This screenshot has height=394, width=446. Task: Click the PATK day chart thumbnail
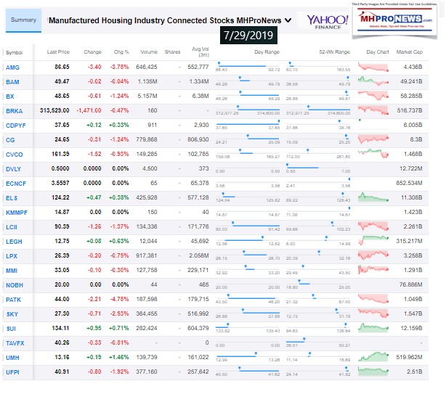click(x=373, y=299)
